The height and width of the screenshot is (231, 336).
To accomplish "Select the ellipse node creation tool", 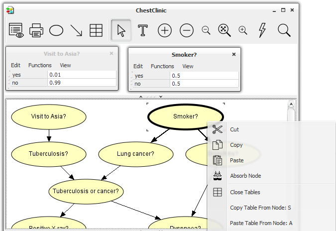I will tap(56, 30).
